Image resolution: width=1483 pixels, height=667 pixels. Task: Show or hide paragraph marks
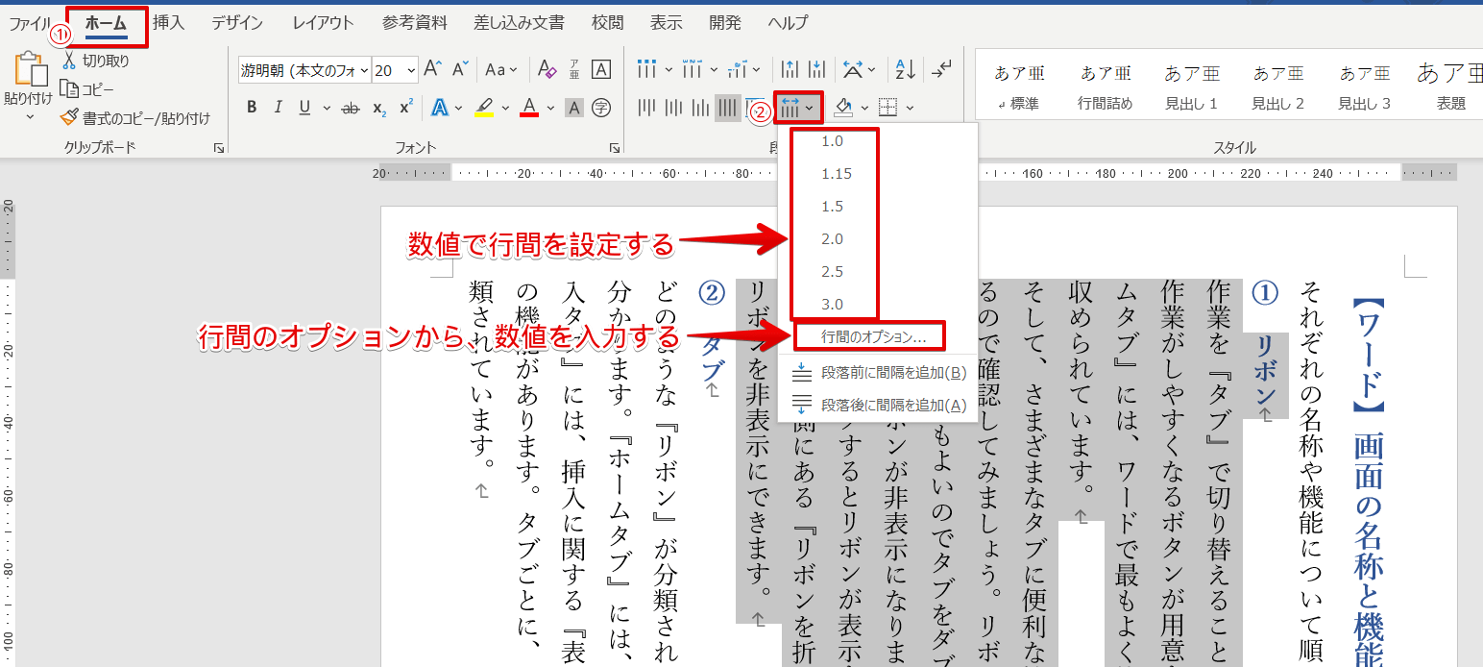coord(943,69)
